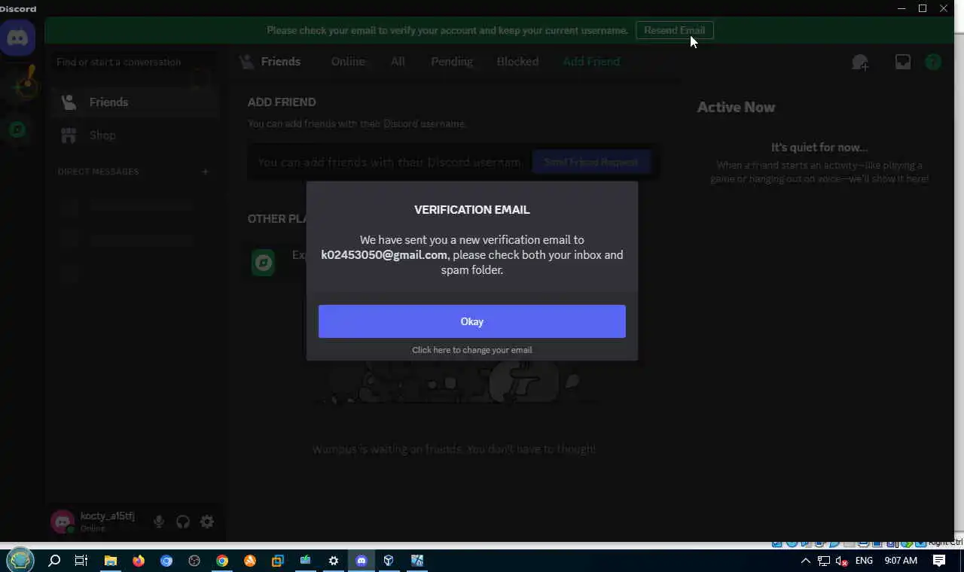Image resolution: width=964 pixels, height=572 pixels.
Task: Open the green Help icon
Action: (933, 62)
